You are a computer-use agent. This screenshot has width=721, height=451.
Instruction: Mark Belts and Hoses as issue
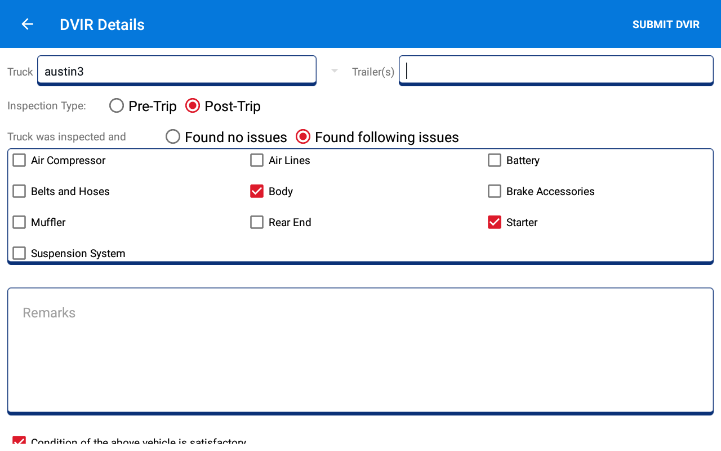tap(19, 192)
